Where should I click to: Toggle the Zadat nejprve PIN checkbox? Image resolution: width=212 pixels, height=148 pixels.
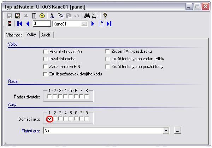(x=45, y=67)
